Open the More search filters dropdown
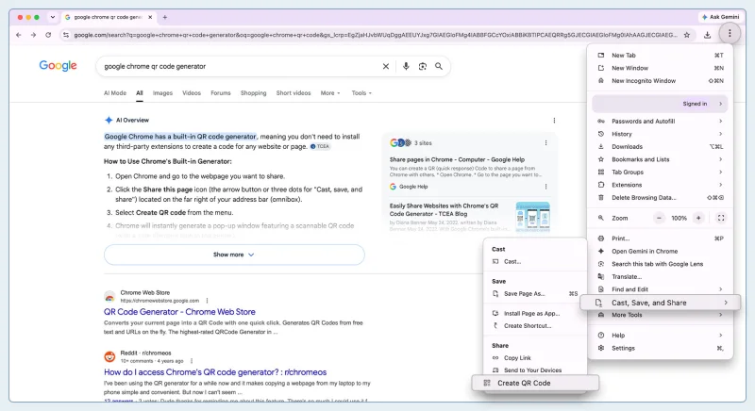This screenshot has height=411, width=755. click(330, 93)
